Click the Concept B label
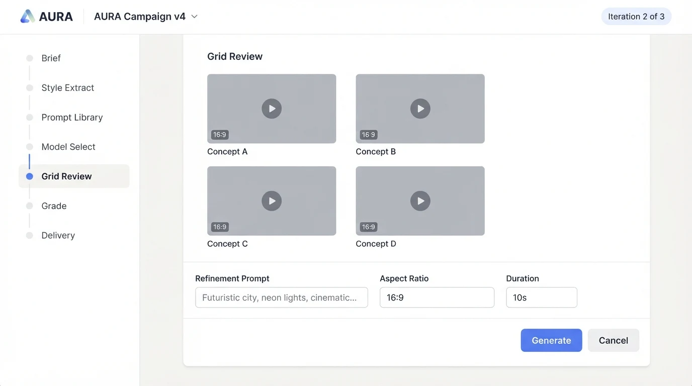The image size is (692, 386). [376, 152]
